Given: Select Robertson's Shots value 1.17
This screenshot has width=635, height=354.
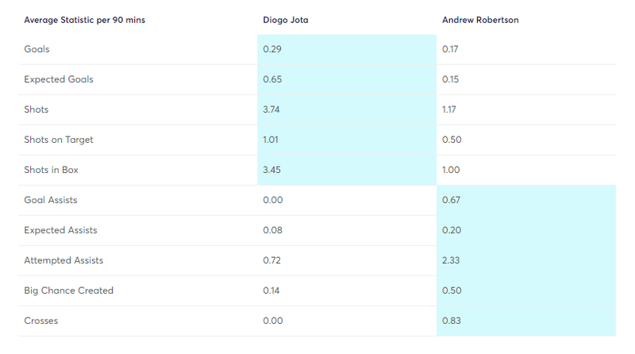Looking at the screenshot, I should (448, 110).
